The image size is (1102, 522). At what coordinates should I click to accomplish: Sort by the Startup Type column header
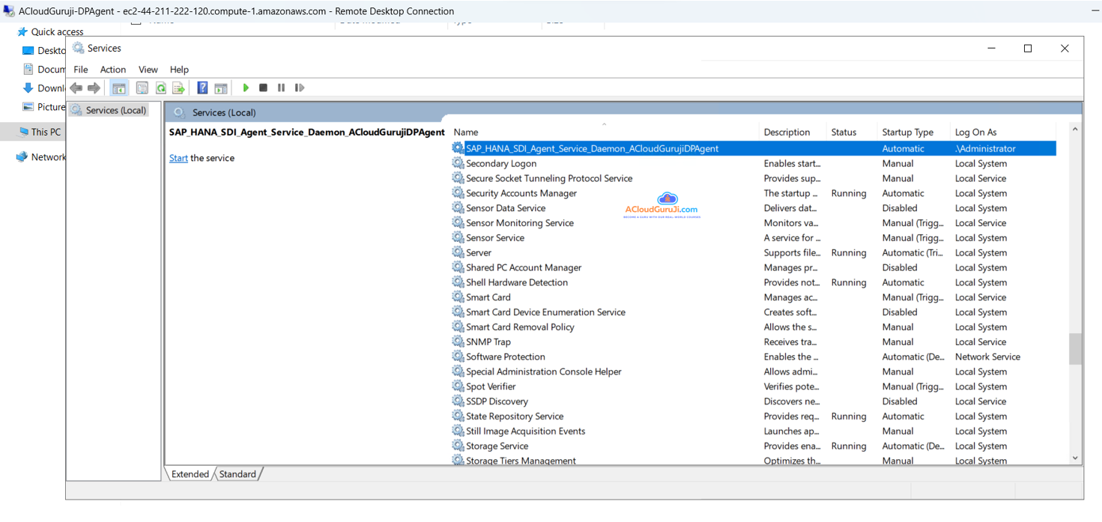point(907,133)
